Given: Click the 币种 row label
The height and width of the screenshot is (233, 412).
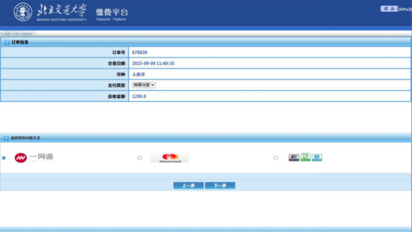Looking at the screenshot, I should coord(121,74).
